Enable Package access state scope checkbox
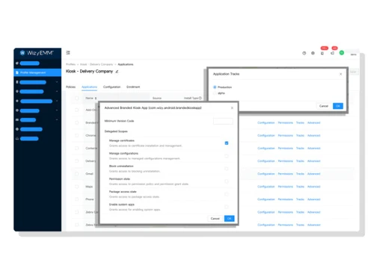This screenshot has height=280, width=374. 227,194
